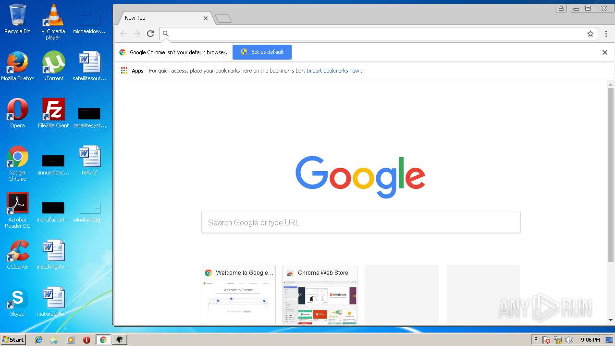Open Windows Explorer from the taskbar
The width and height of the screenshot is (615, 346).
coord(54,340)
